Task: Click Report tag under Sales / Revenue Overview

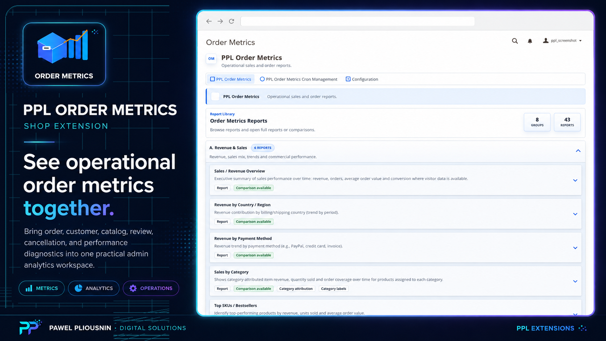Action: (222, 188)
